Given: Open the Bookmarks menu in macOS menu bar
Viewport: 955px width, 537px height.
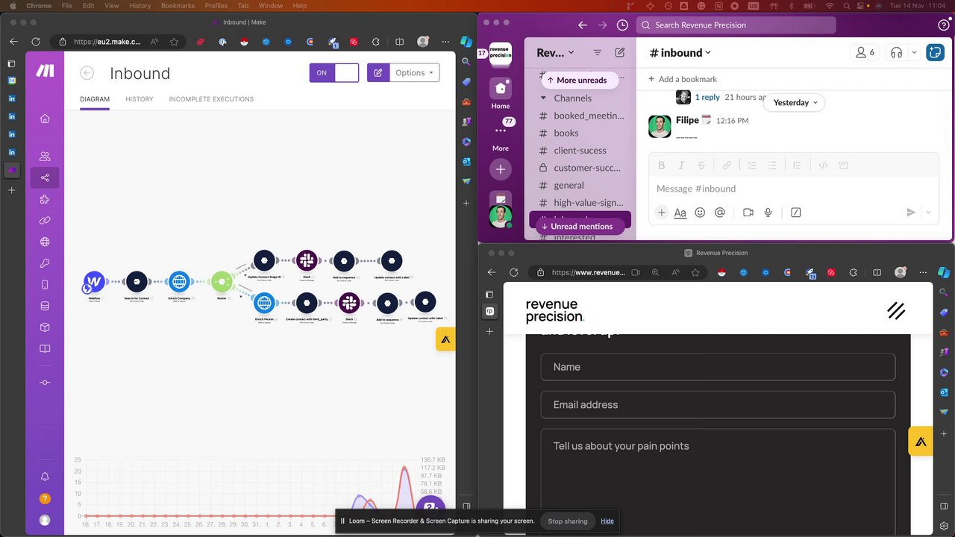Looking at the screenshot, I should [x=178, y=5].
